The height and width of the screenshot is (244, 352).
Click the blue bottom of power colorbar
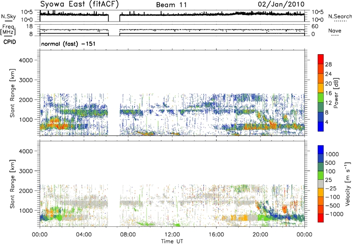click(321, 127)
